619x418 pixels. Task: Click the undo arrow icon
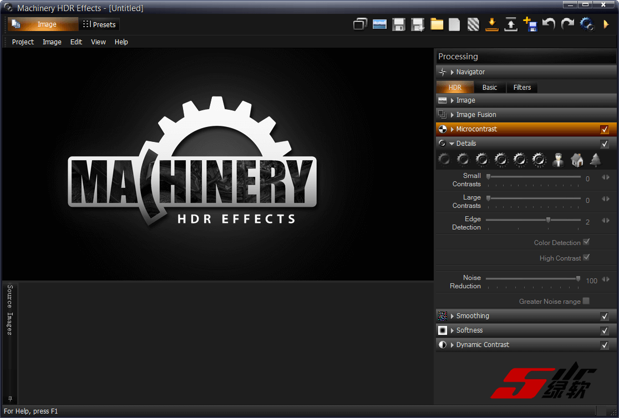click(x=549, y=24)
